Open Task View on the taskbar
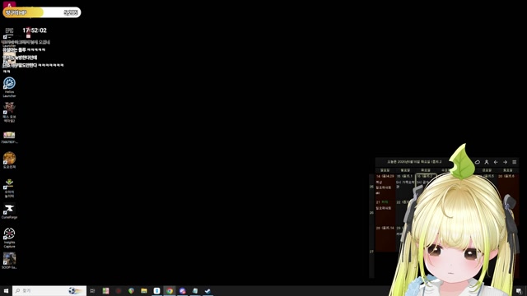The height and width of the screenshot is (296, 527). tap(92, 291)
